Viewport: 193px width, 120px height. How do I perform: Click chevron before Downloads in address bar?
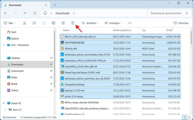click(51, 13)
